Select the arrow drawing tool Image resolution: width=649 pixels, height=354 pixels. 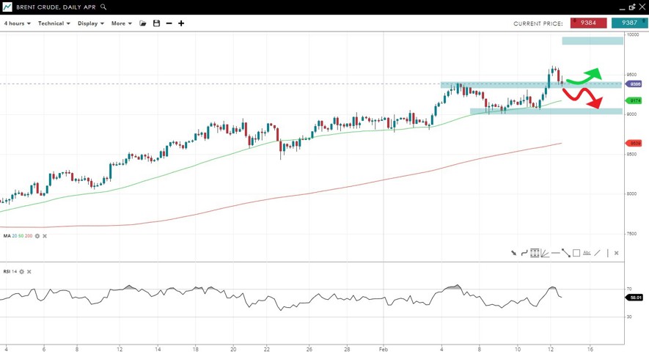pos(513,253)
